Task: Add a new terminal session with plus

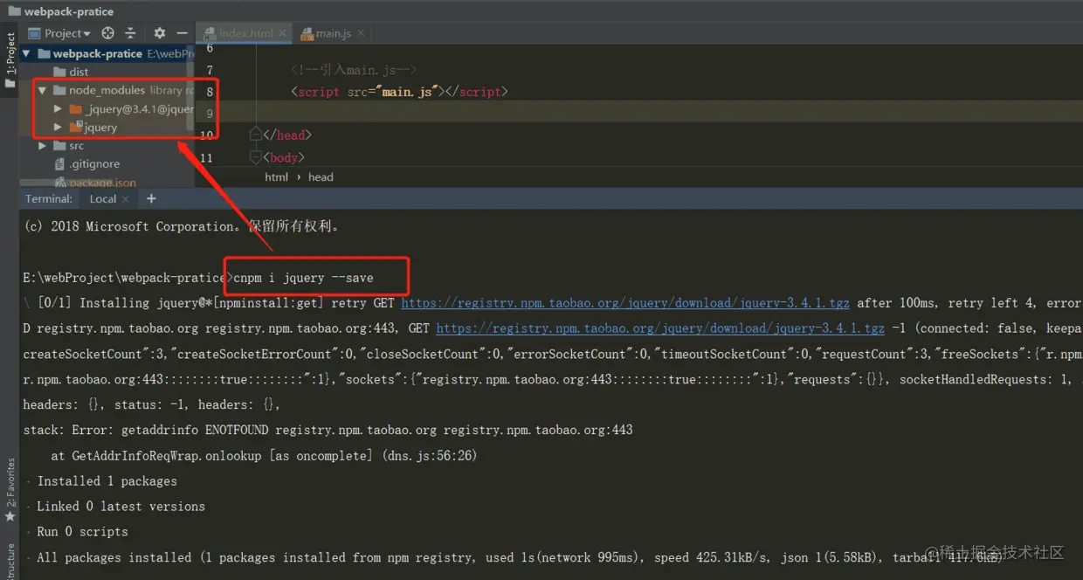Action: pyautogui.click(x=151, y=199)
